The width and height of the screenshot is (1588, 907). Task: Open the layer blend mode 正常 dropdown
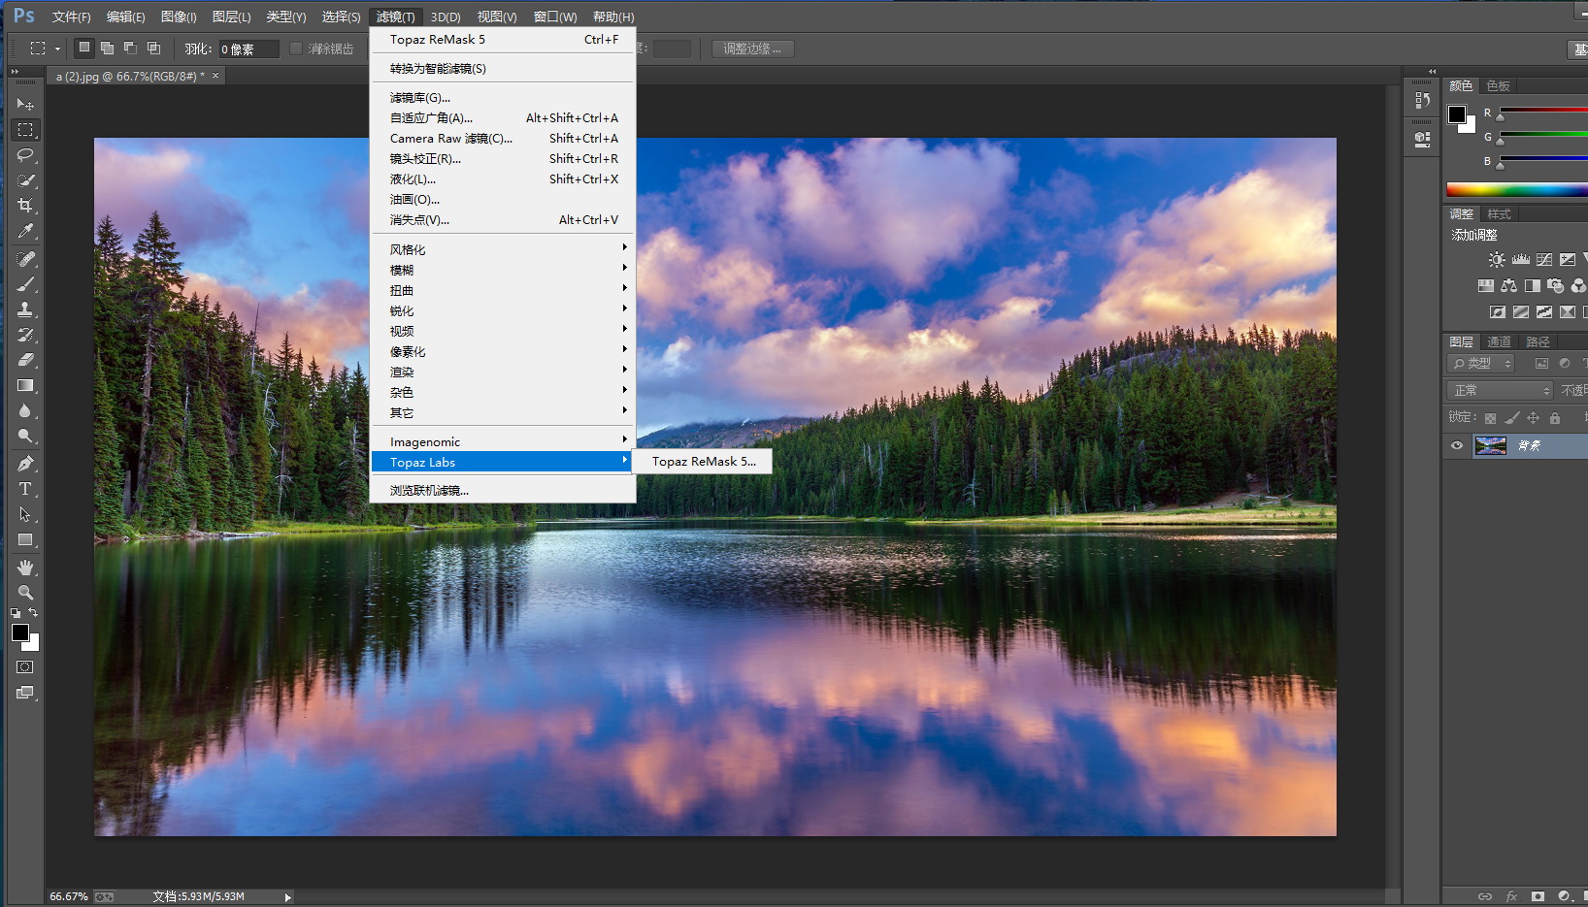click(1500, 390)
